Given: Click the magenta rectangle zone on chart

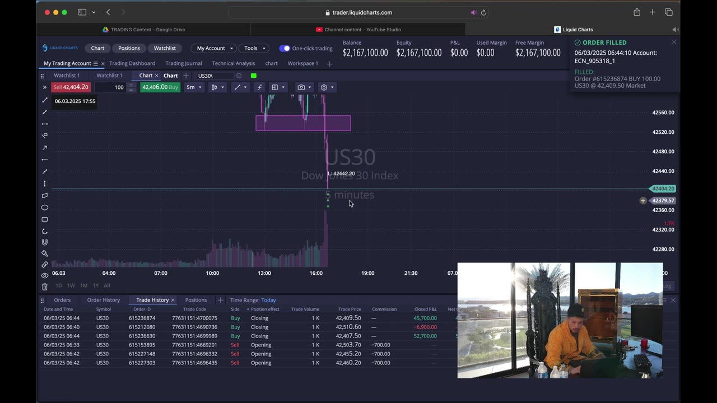Looking at the screenshot, I should [303, 123].
